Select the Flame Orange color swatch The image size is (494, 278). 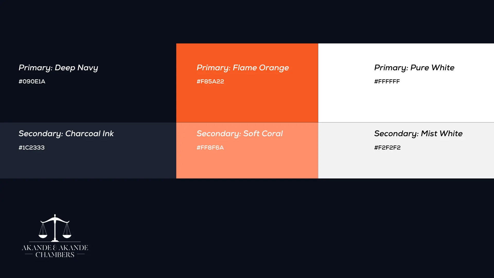coord(247,103)
